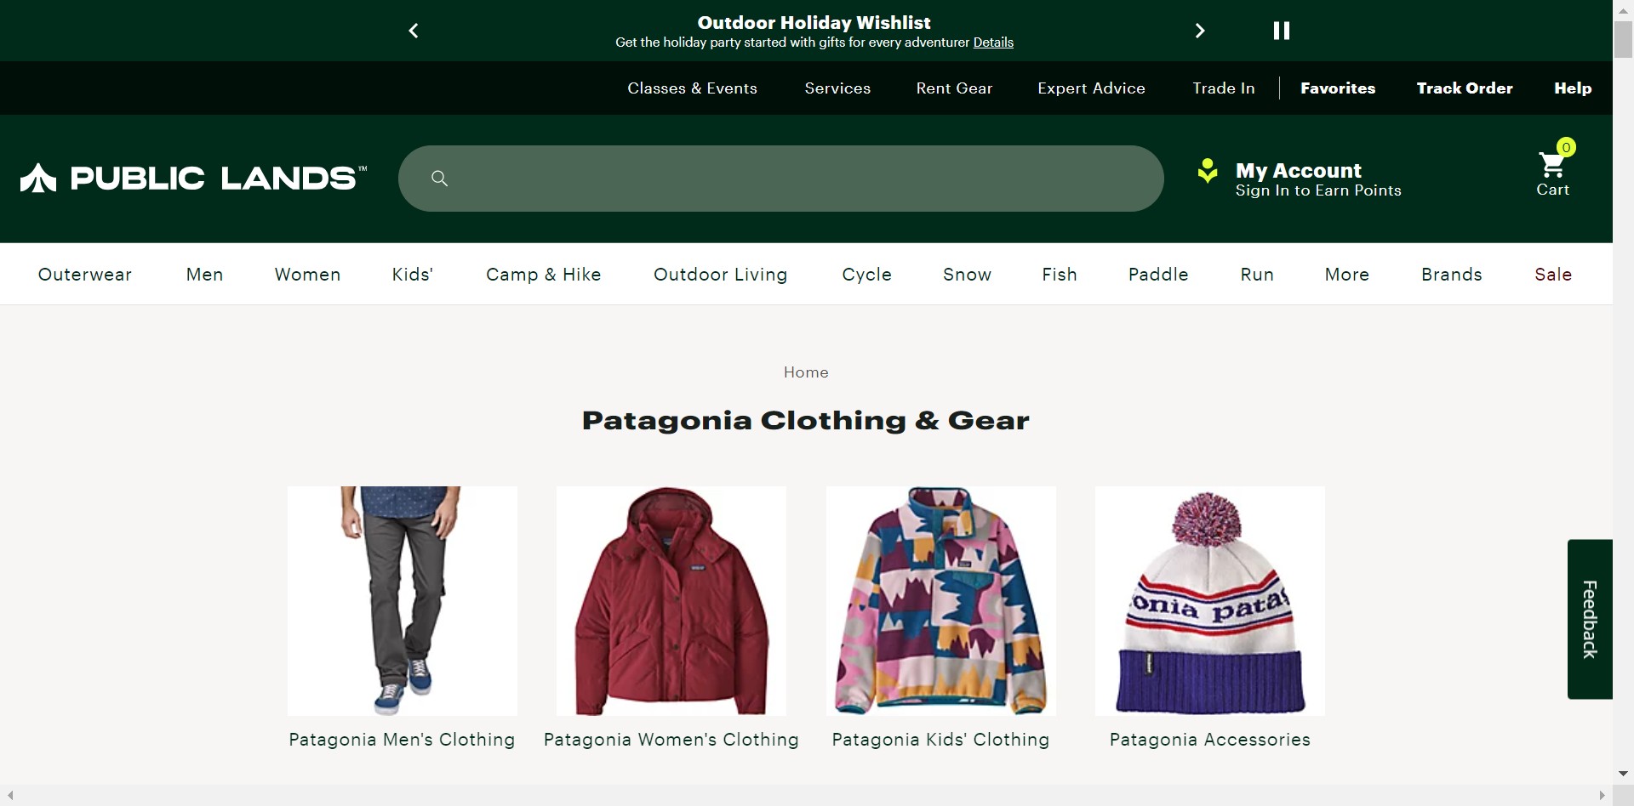Click into the search input field

pyautogui.click(x=800, y=179)
